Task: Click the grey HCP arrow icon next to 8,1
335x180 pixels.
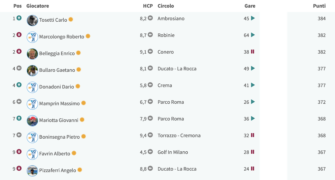Action: click(150, 68)
